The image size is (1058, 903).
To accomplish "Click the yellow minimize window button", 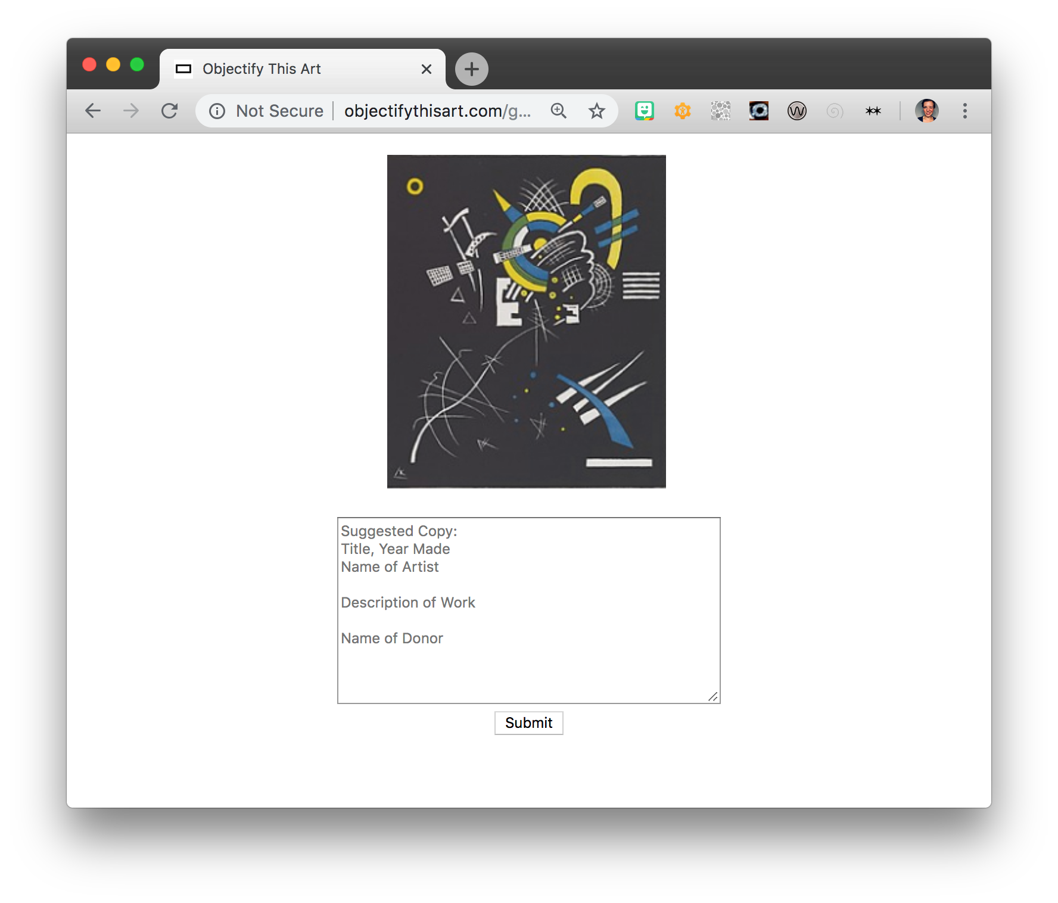I will click(x=113, y=64).
